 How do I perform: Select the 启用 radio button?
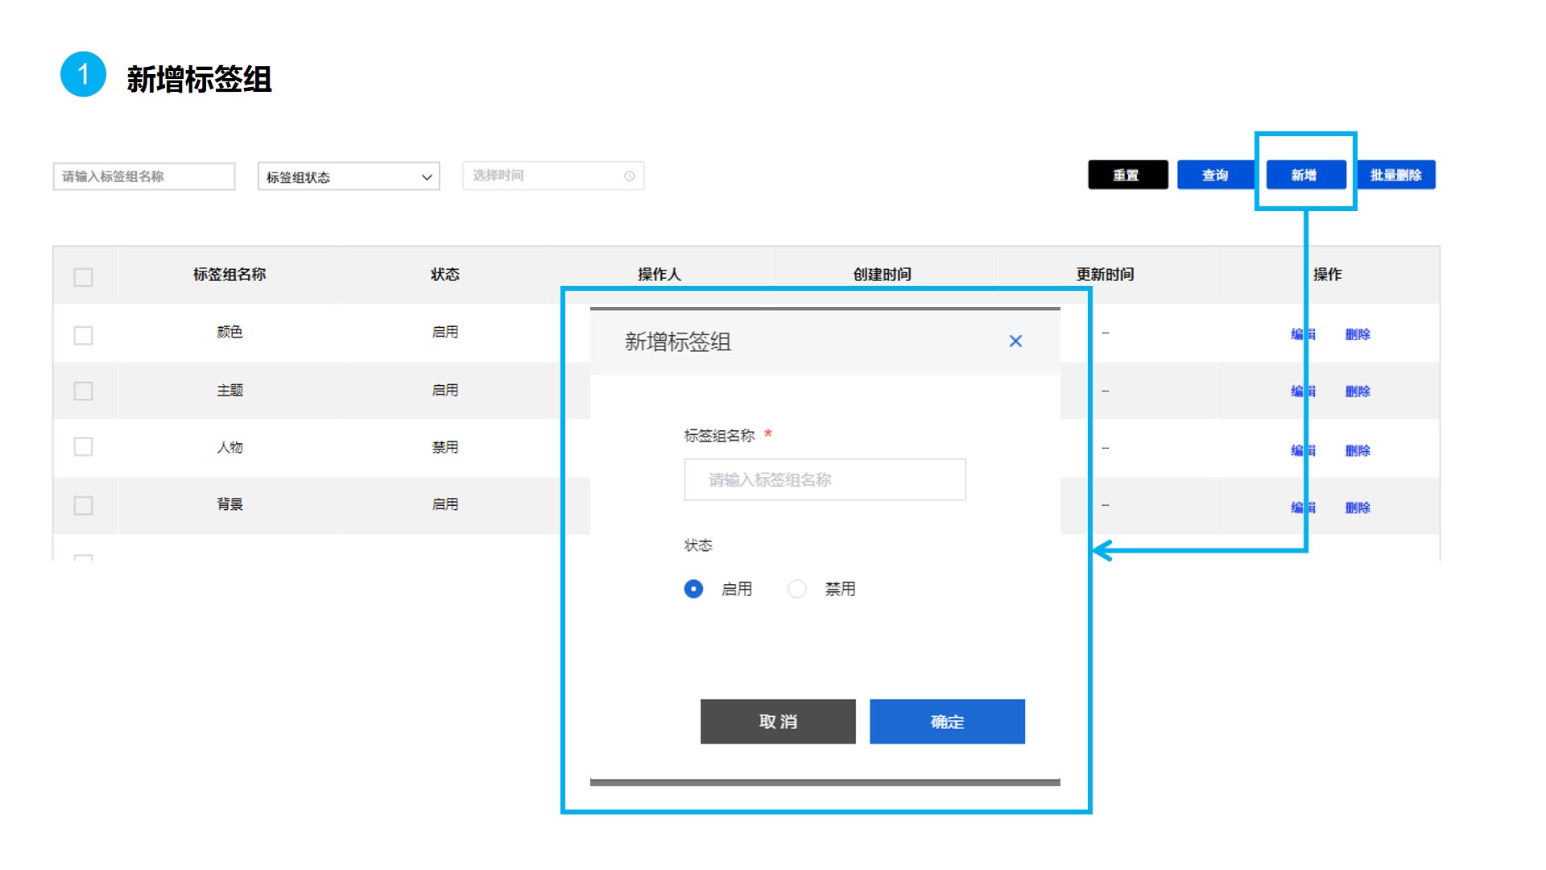click(693, 590)
